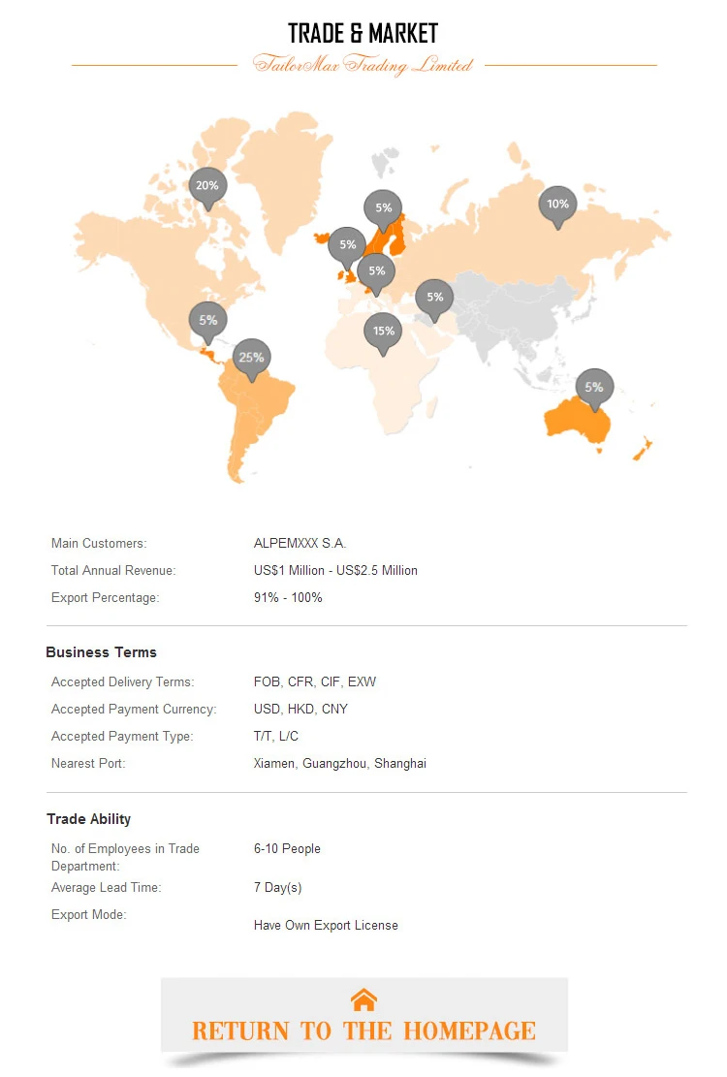Click the Business Terms section heading
Screen dimensions: 727x1077
pyautogui.click(x=101, y=652)
